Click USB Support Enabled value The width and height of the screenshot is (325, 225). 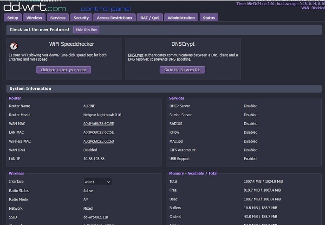pos(250,159)
